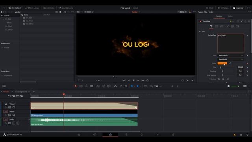Play the timeline forward
The image size is (252, 142).
coord(138,80)
